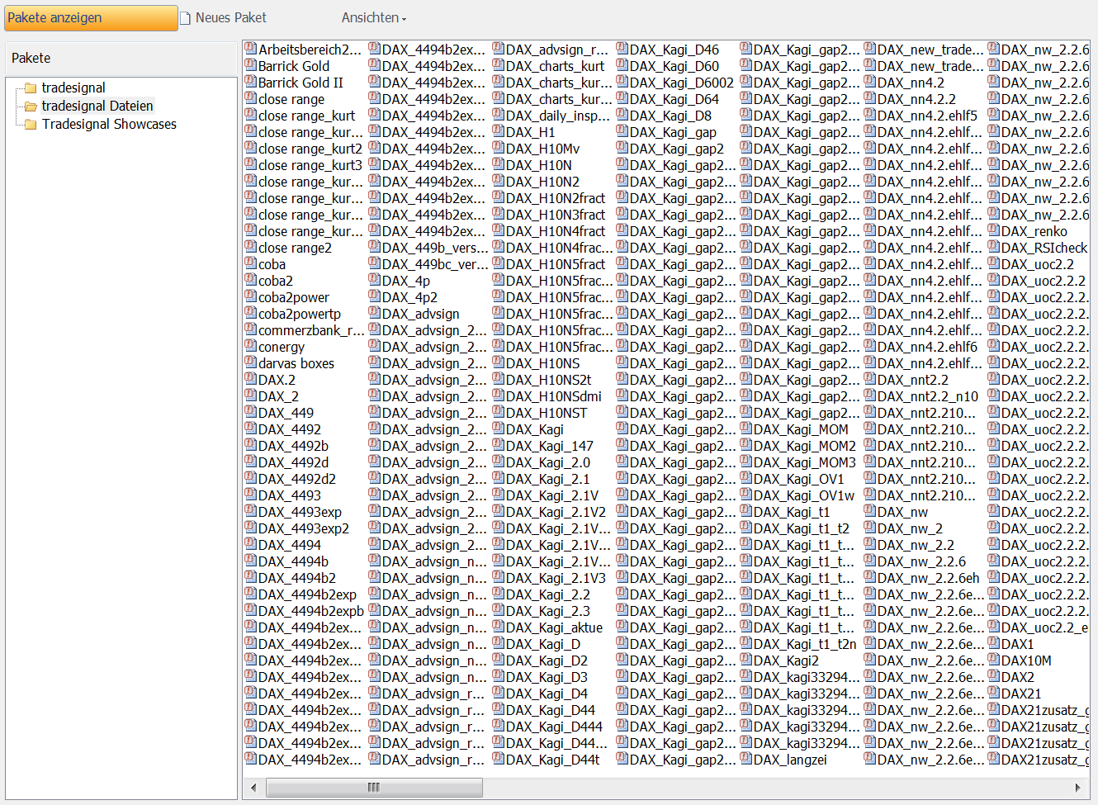The height and width of the screenshot is (805, 1098).
Task: Click the file icon for DAX_nw_2.2.6eh
Action: click(x=870, y=577)
